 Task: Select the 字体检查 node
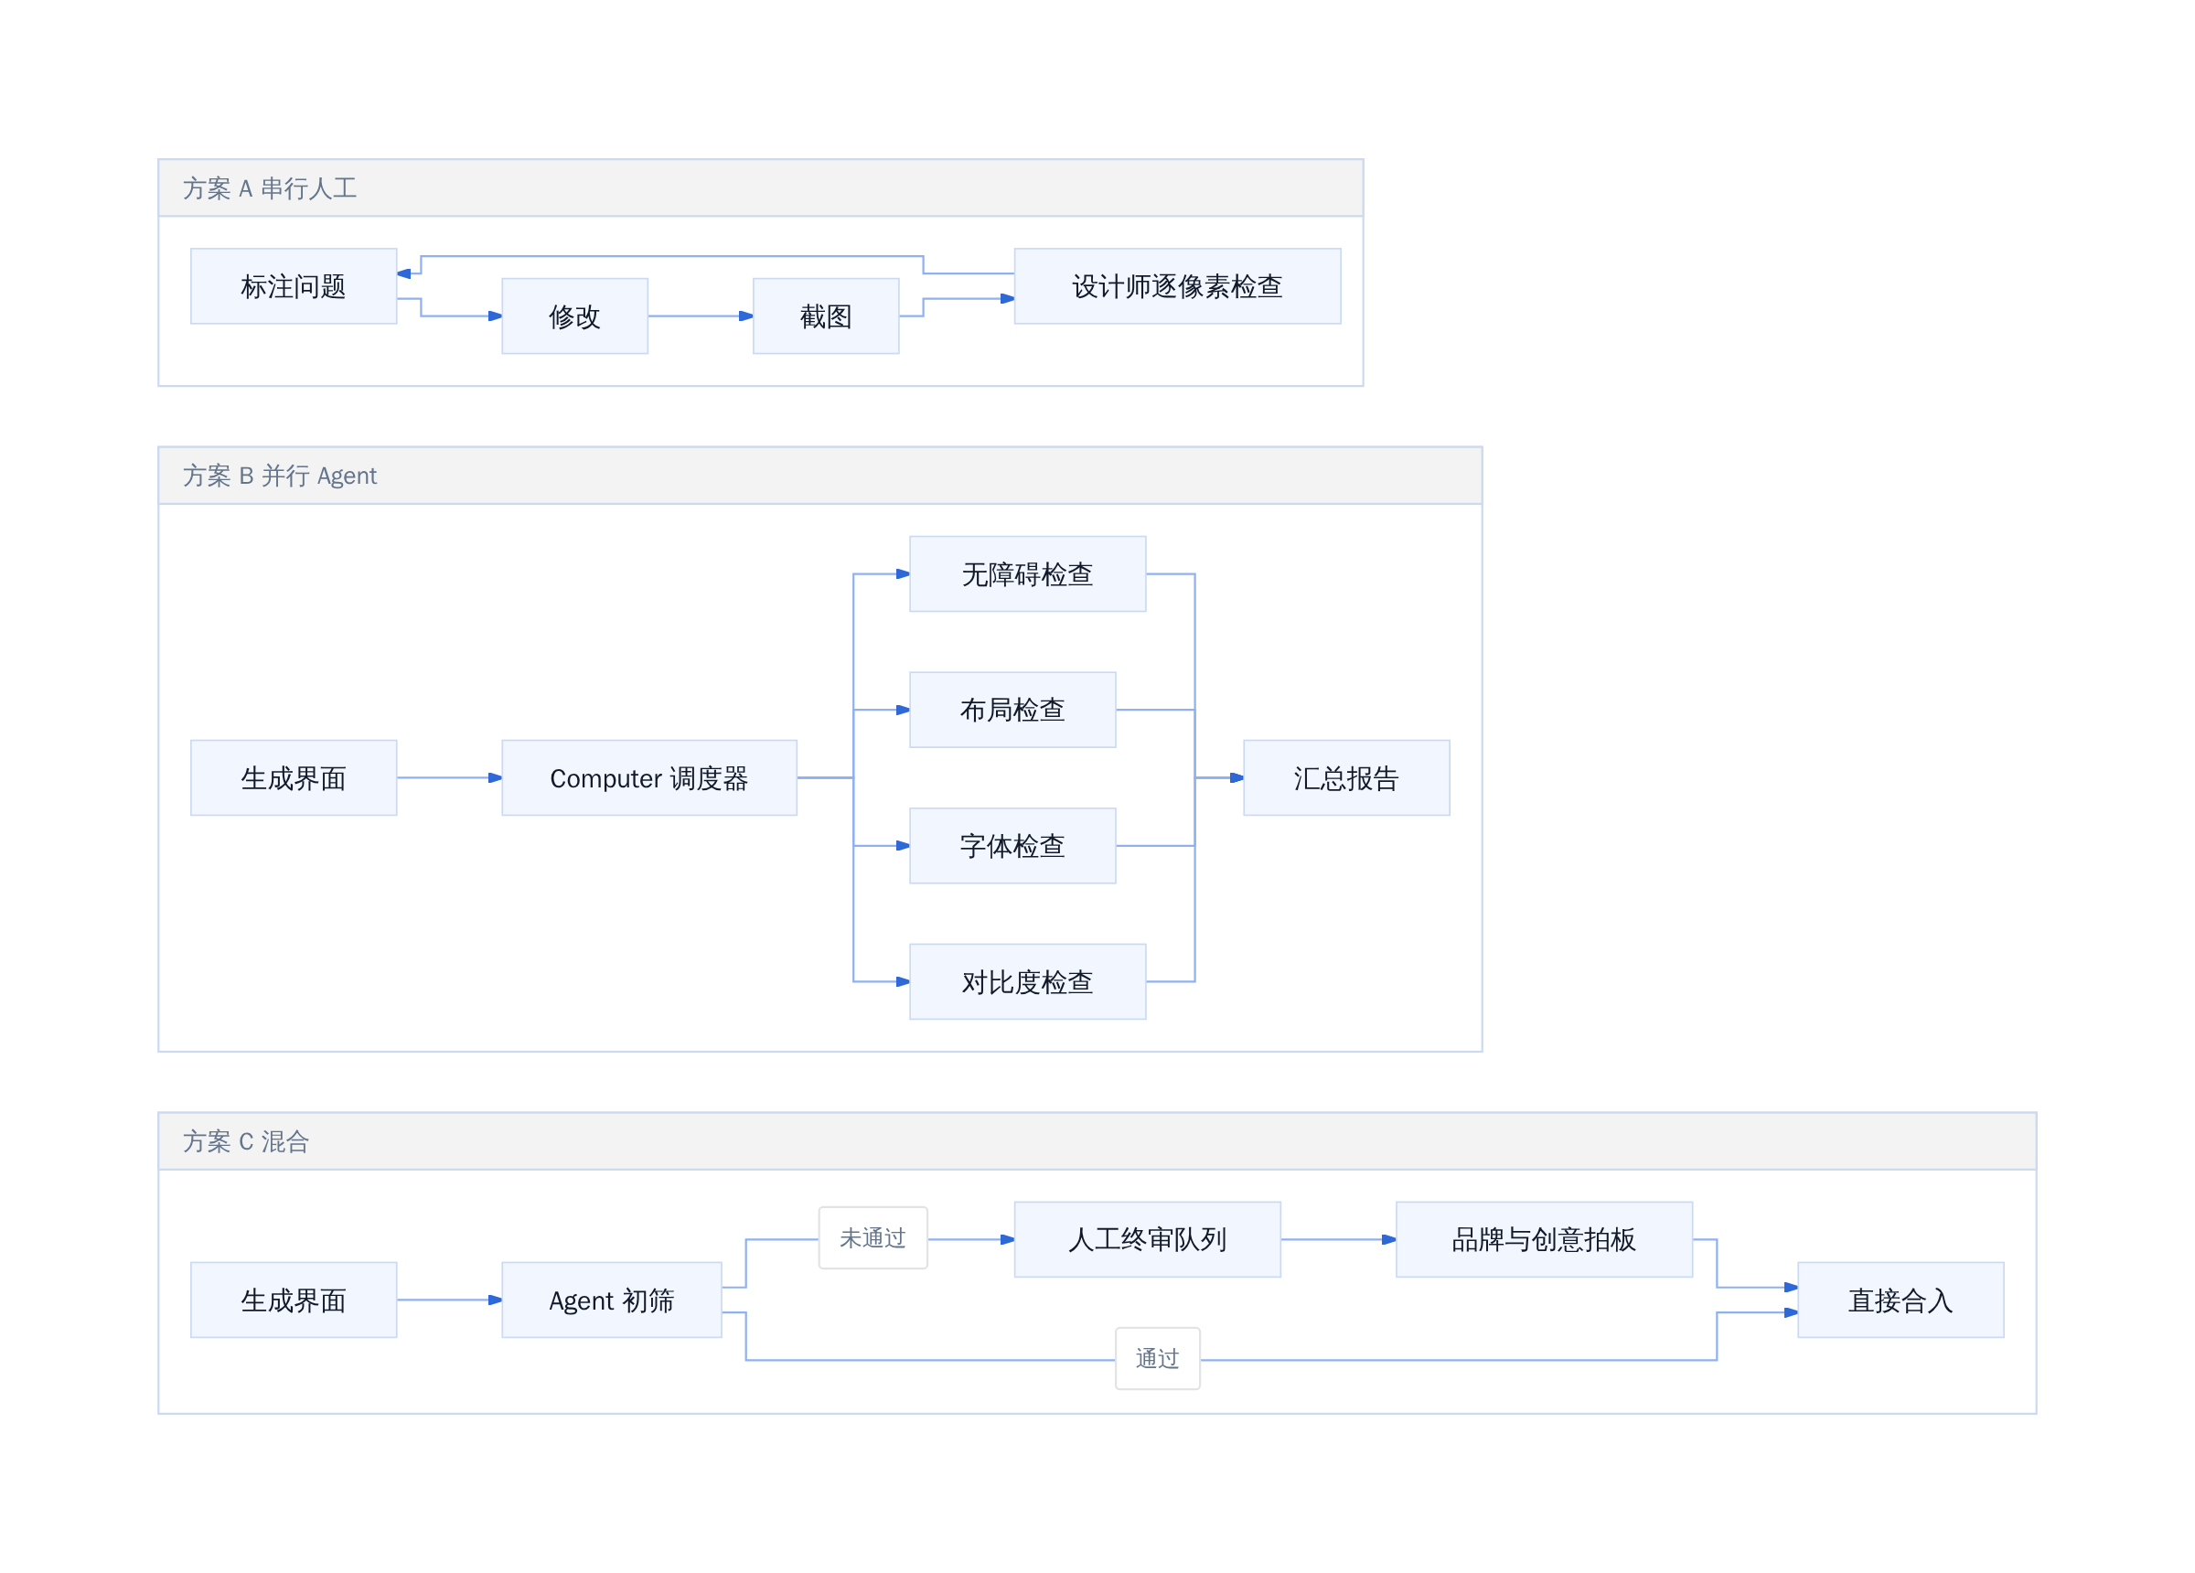coord(1012,846)
